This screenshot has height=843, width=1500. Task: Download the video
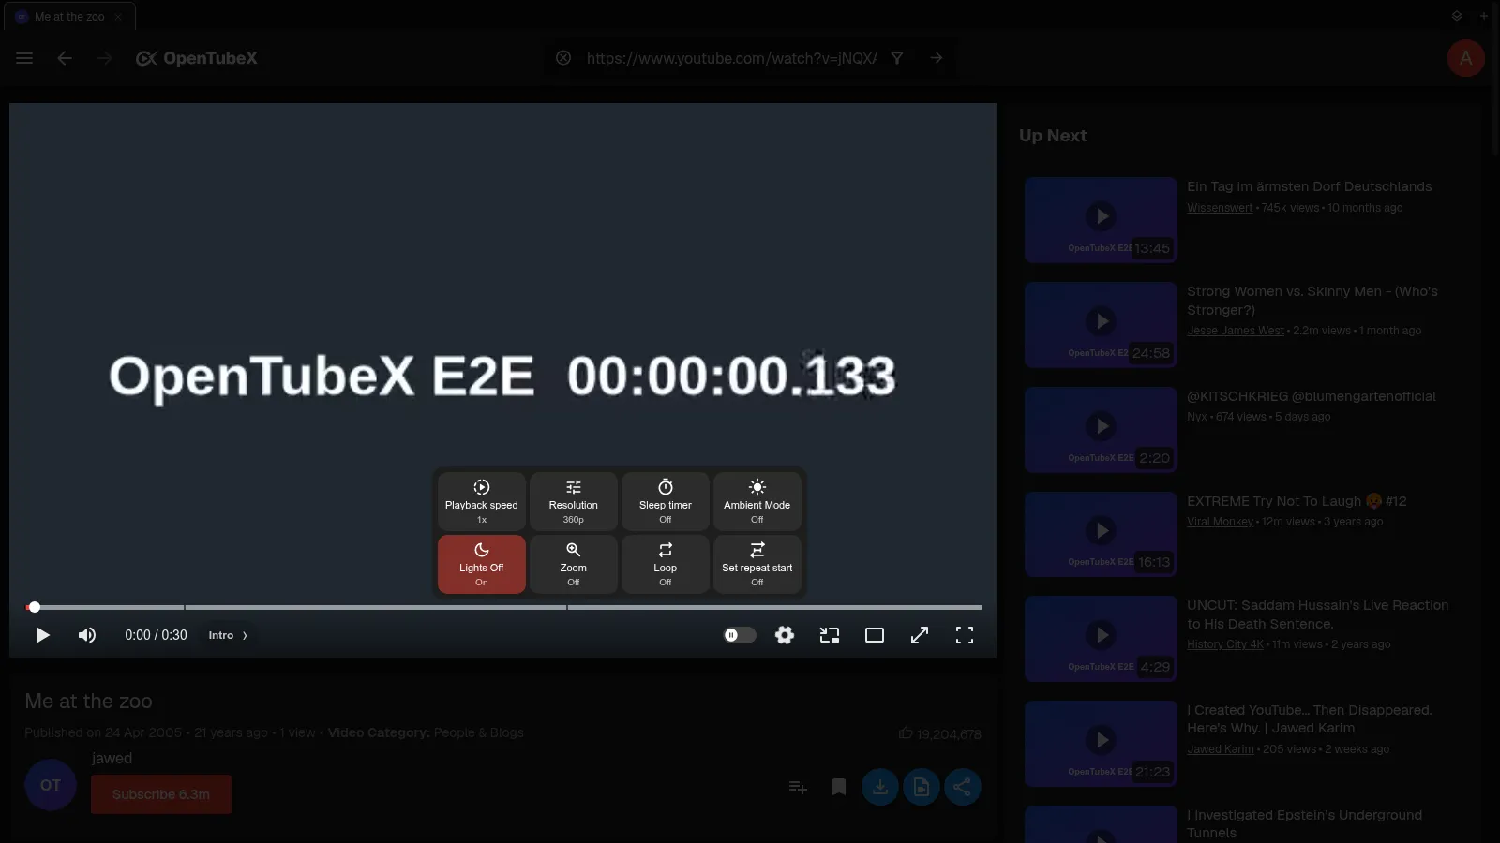(x=880, y=787)
